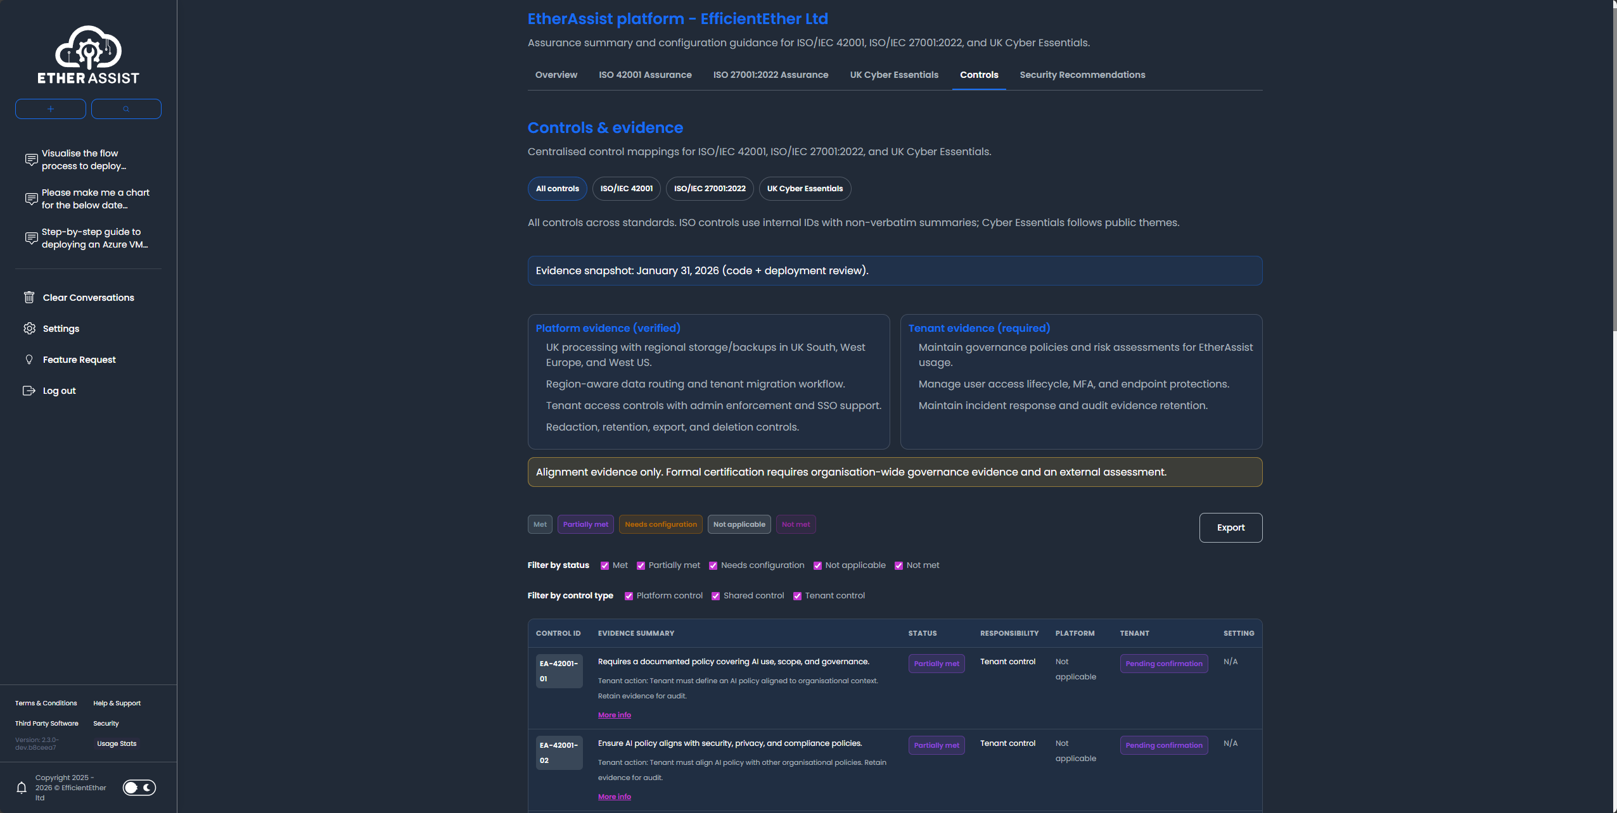Select the Controls tab
1617x813 pixels.
click(979, 75)
